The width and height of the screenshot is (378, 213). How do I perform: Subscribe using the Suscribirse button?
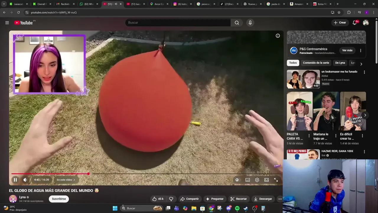[59, 199]
